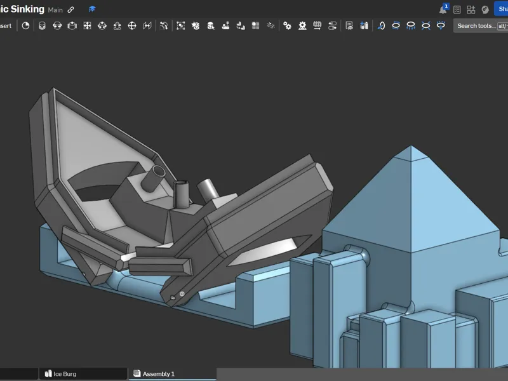Viewport: 508px width, 381px height.
Task: Click the ring with dotted arc icon
Action: click(x=441, y=25)
